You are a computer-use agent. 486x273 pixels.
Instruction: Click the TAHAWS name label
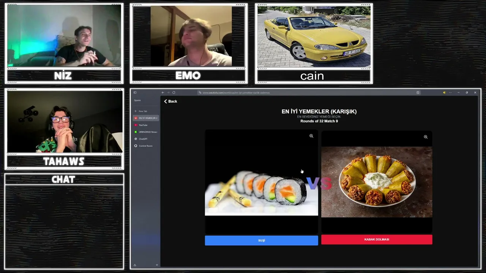click(x=64, y=162)
